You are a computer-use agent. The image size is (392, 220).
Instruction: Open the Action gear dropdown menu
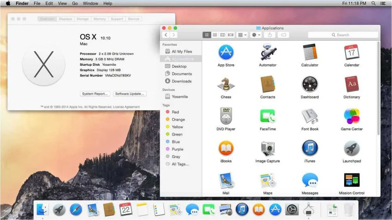(x=256, y=35)
